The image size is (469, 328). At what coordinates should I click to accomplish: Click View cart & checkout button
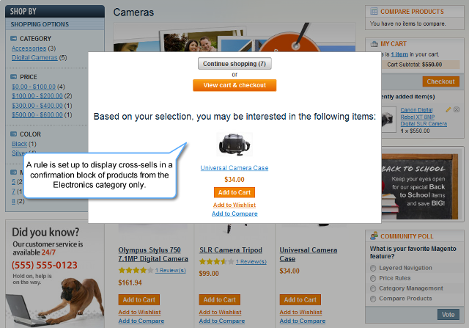click(234, 85)
